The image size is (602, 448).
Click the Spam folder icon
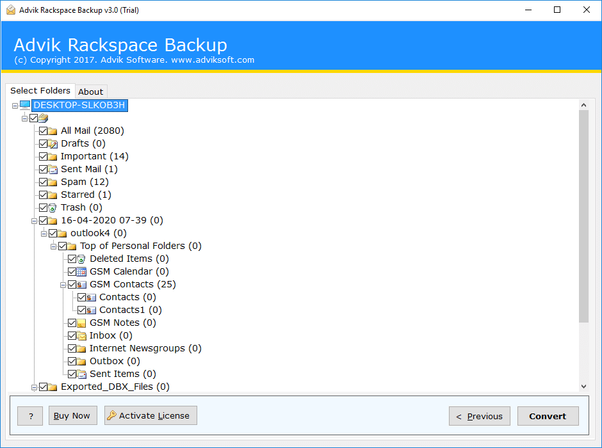[x=53, y=182]
